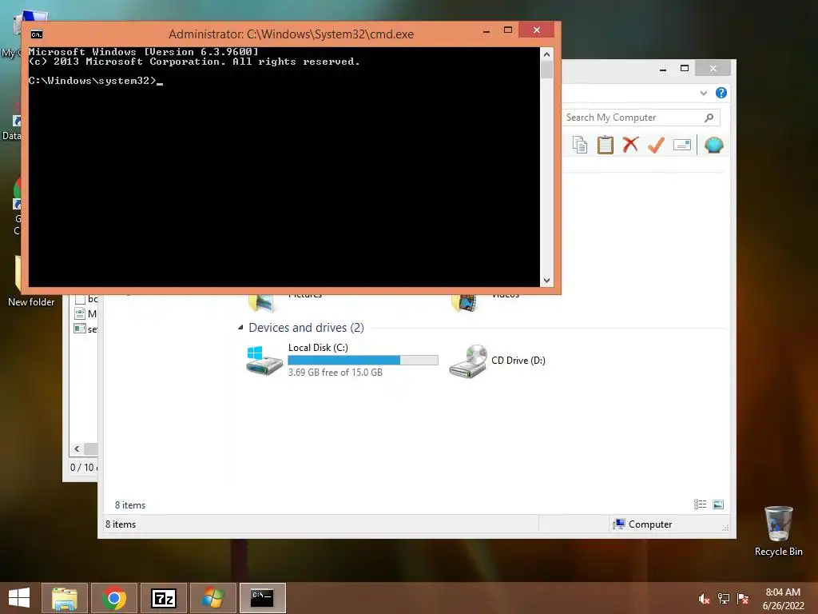This screenshot has height=614, width=818.
Task: Click the Classic Shell settings shell icon
Action: pos(713,145)
